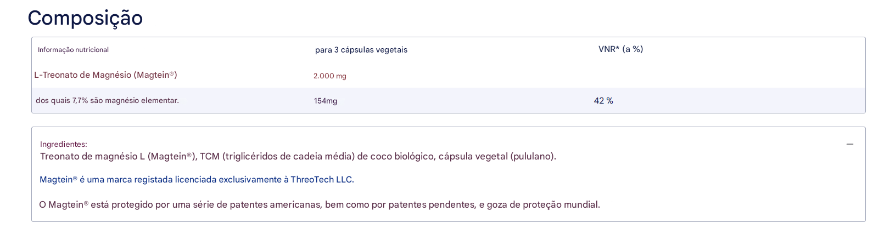Click the 154mg value cell
Screen dimensions: 873x234
point(326,101)
